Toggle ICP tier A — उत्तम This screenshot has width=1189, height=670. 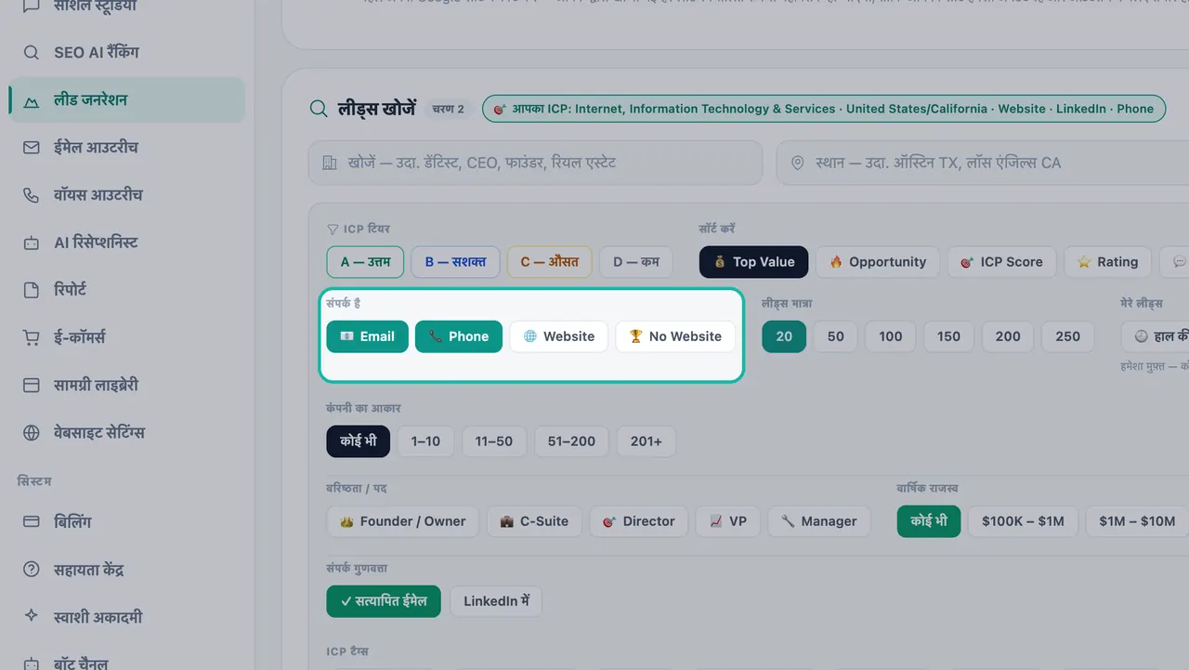tap(365, 262)
